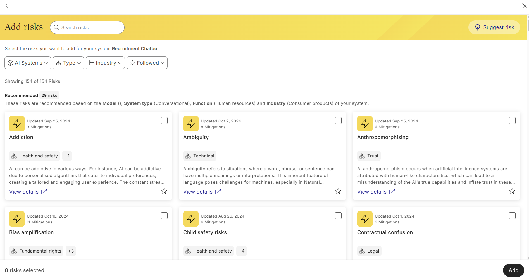
Task: Click the +3 tag on Bias amplification
Action: click(71, 251)
